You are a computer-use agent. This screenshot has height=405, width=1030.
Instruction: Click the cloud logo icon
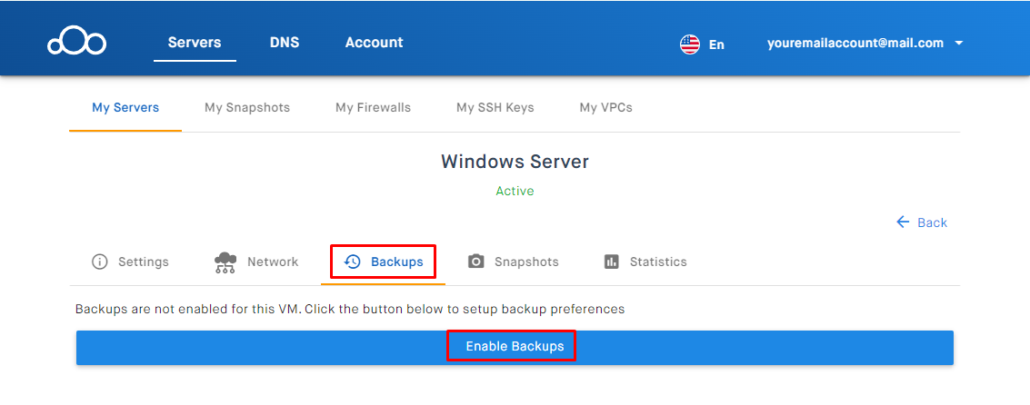click(x=77, y=43)
